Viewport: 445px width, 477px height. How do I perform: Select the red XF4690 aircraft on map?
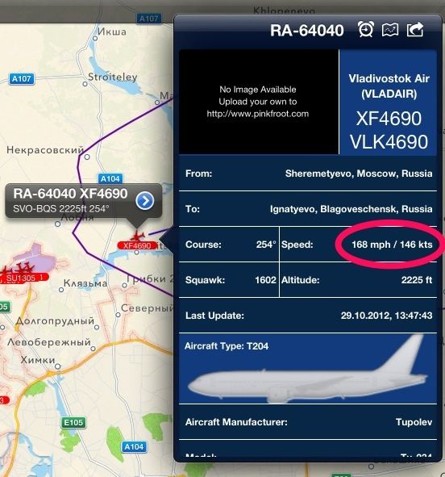(137, 236)
